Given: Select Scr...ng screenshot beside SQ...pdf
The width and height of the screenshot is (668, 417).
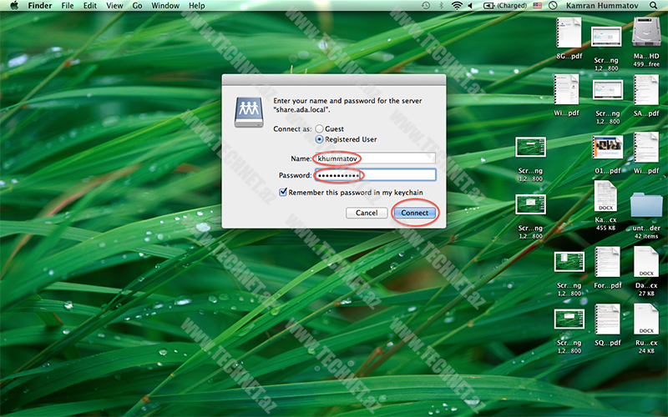Looking at the screenshot, I should tap(569, 319).
